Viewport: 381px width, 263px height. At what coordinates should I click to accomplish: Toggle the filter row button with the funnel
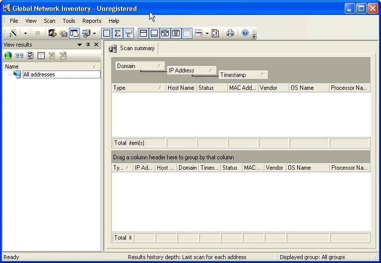coord(128,33)
